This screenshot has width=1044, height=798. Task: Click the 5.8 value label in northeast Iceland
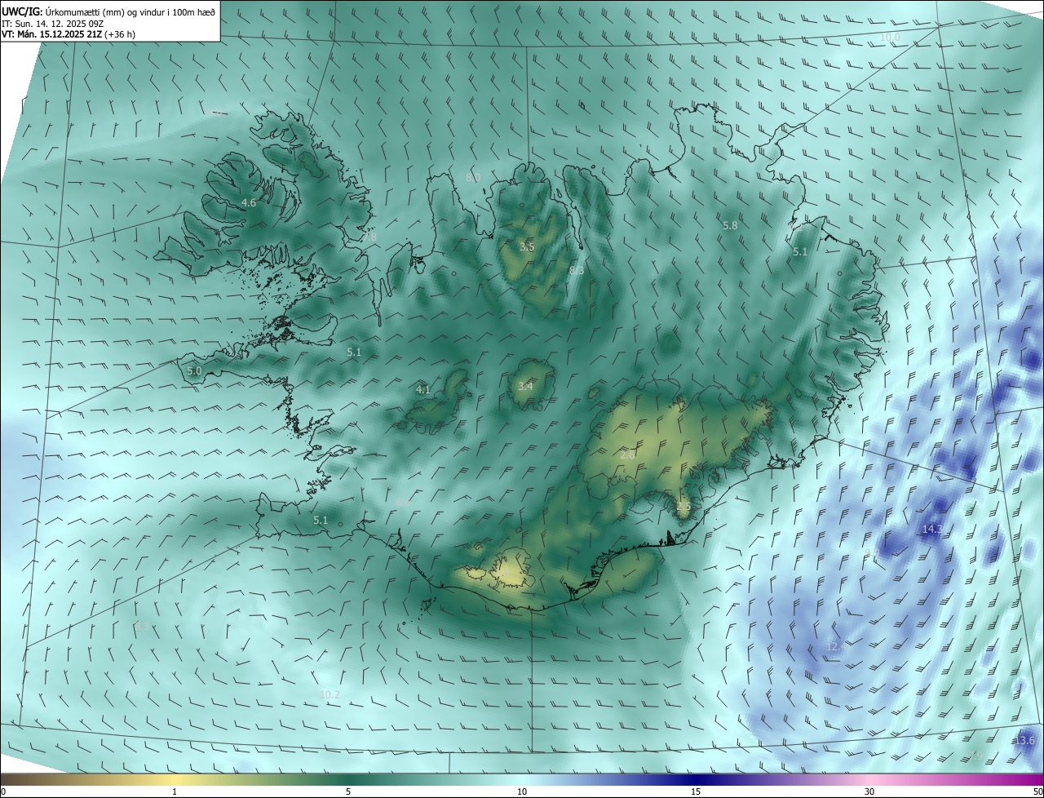point(730,225)
